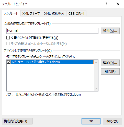Click the Normal template name field
This screenshot has width=124, height=127.
pos(52,31)
